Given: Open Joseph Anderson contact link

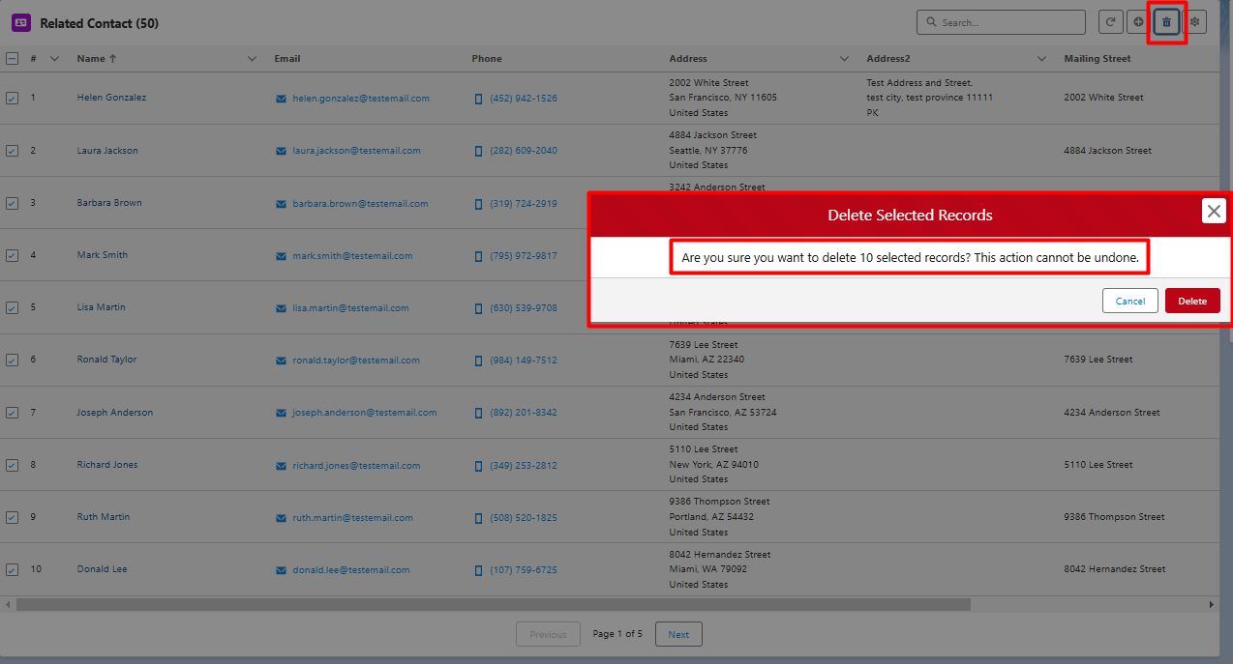Looking at the screenshot, I should 115,413.
